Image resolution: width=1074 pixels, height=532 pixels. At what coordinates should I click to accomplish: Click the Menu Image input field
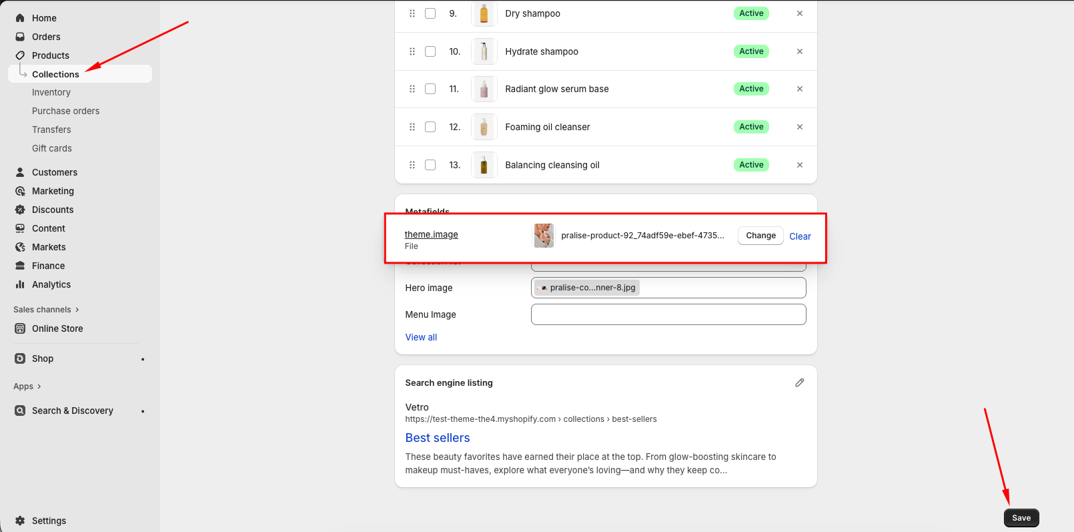668,314
